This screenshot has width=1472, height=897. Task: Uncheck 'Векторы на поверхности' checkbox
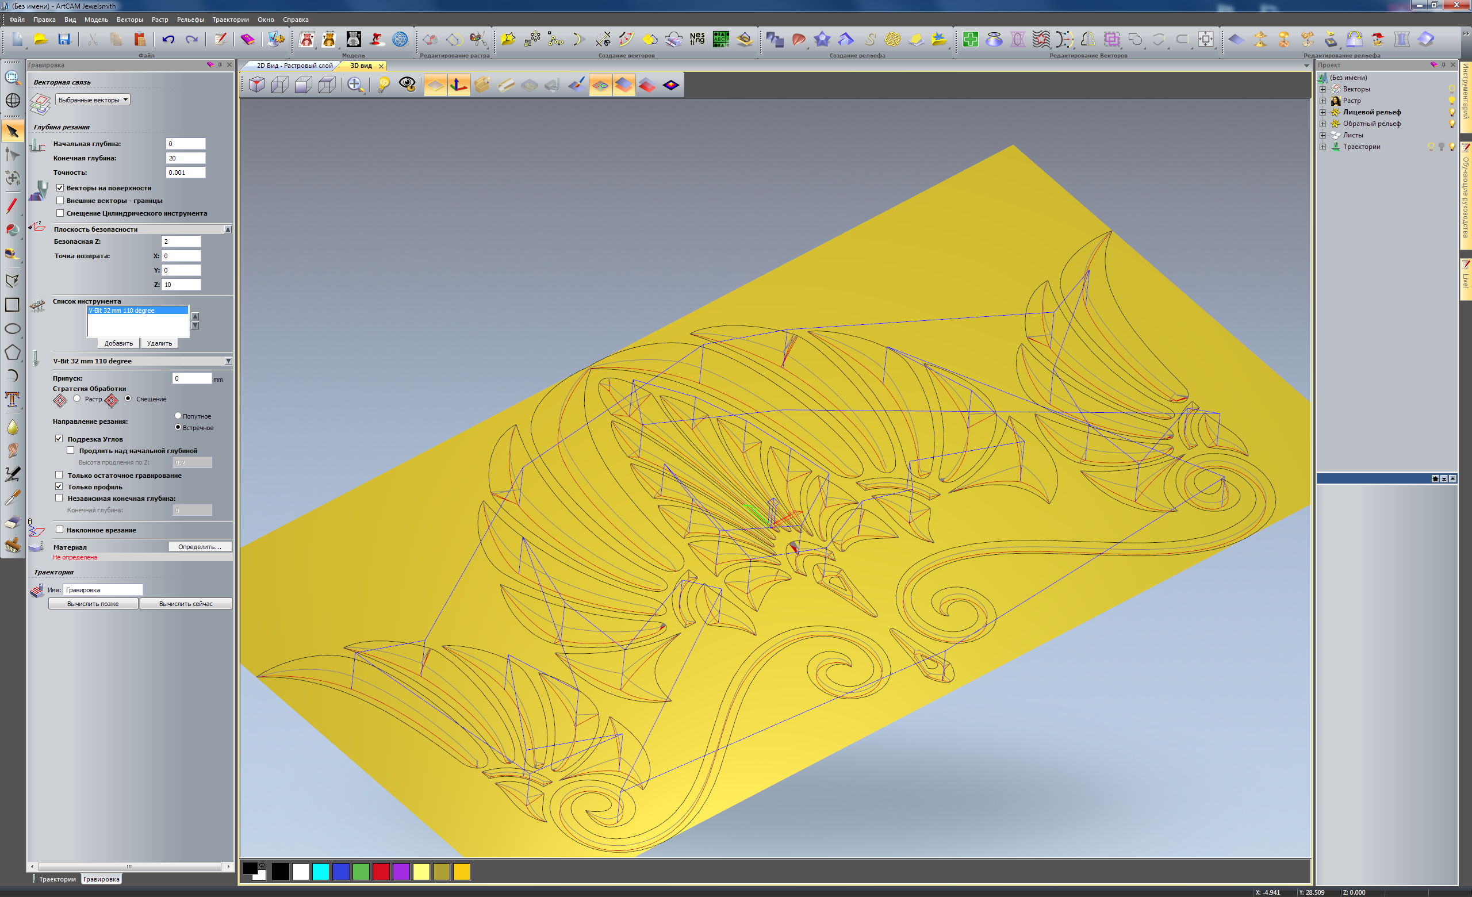pos(60,187)
